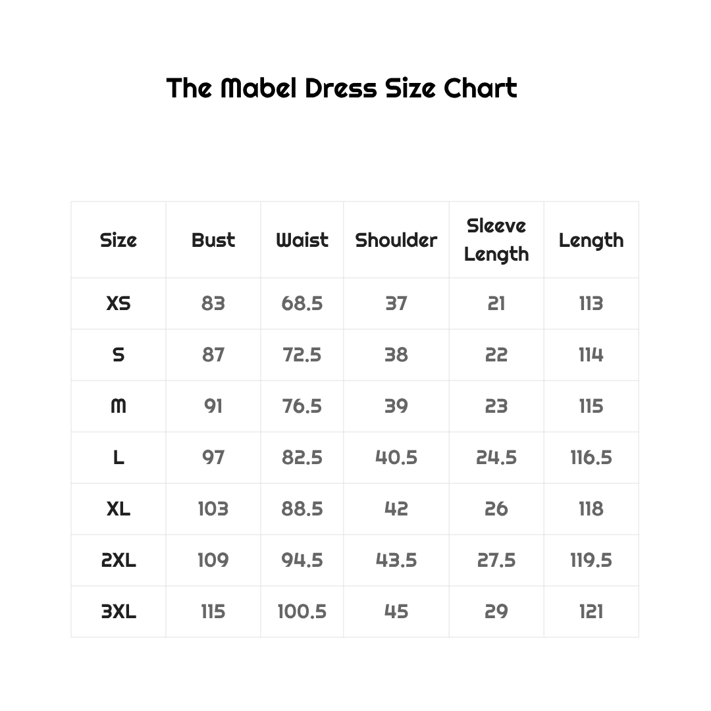Select the 3XL waist value 100.5
The height and width of the screenshot is (711, 711).
pos(302,612)
